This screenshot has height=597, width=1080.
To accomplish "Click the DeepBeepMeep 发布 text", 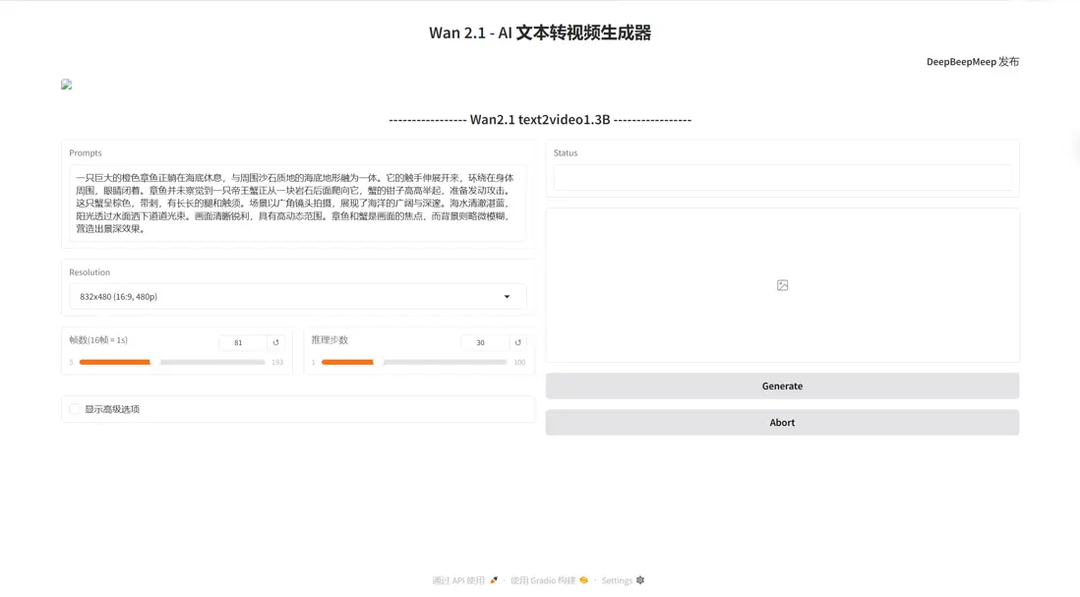I will (973, 61).
